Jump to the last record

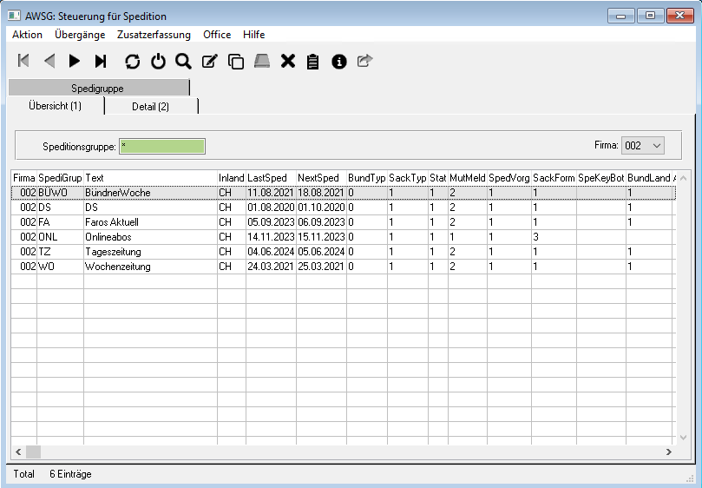point(101,61)
